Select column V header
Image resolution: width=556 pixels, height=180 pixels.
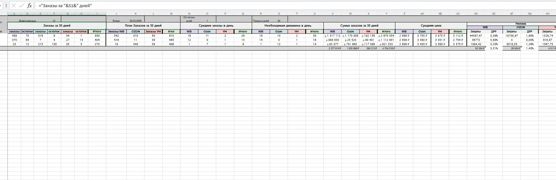(x=333, y=14)
